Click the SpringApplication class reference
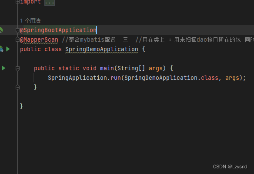The height and width of the screenshot is (174, 254). (77, 78)
